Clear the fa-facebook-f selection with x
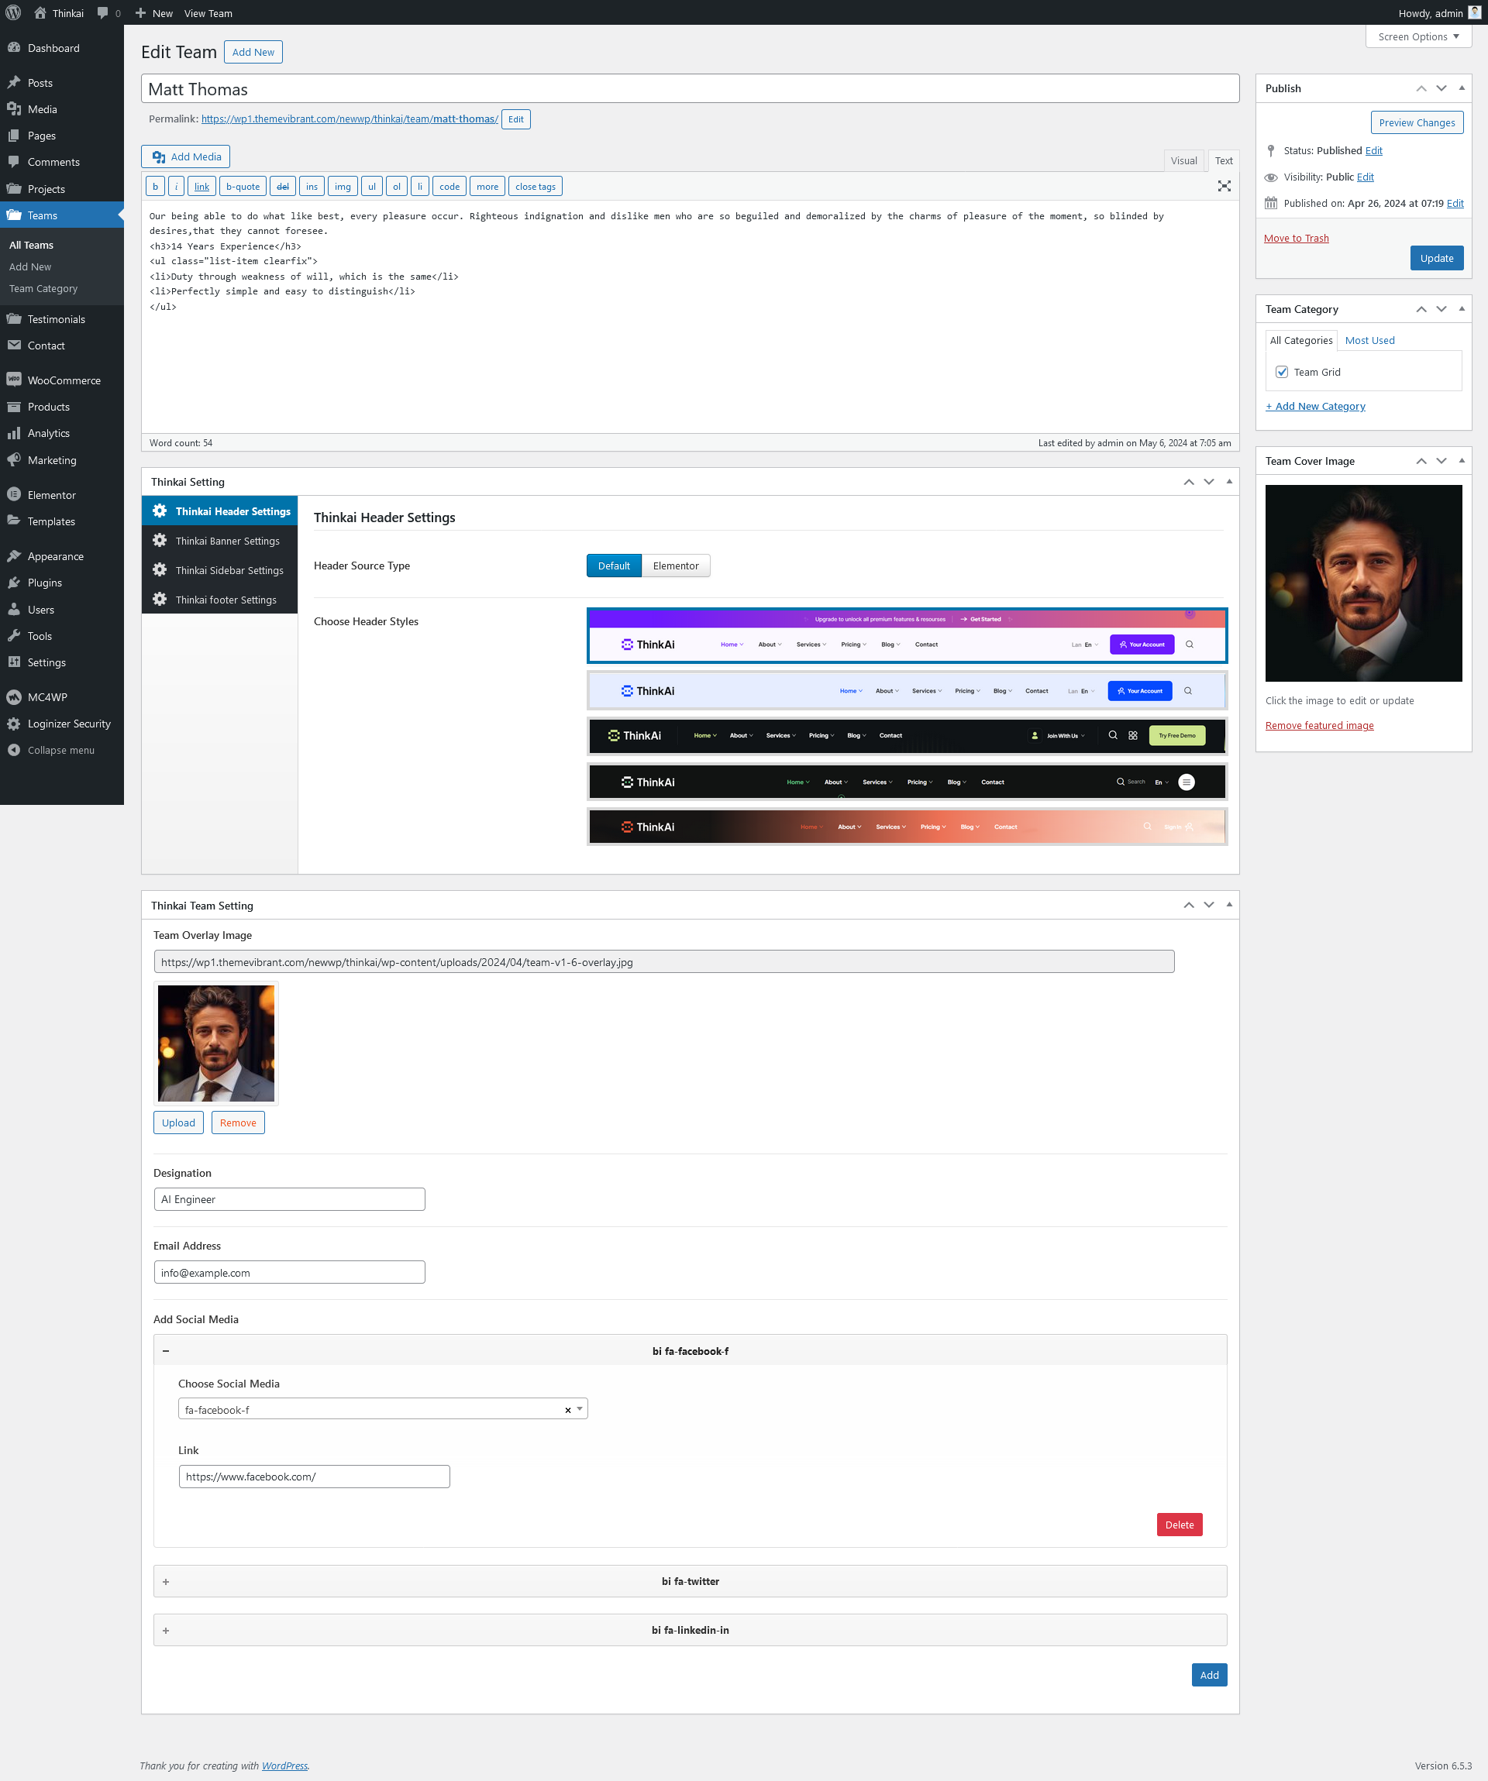 click(x=567, y=1409)
